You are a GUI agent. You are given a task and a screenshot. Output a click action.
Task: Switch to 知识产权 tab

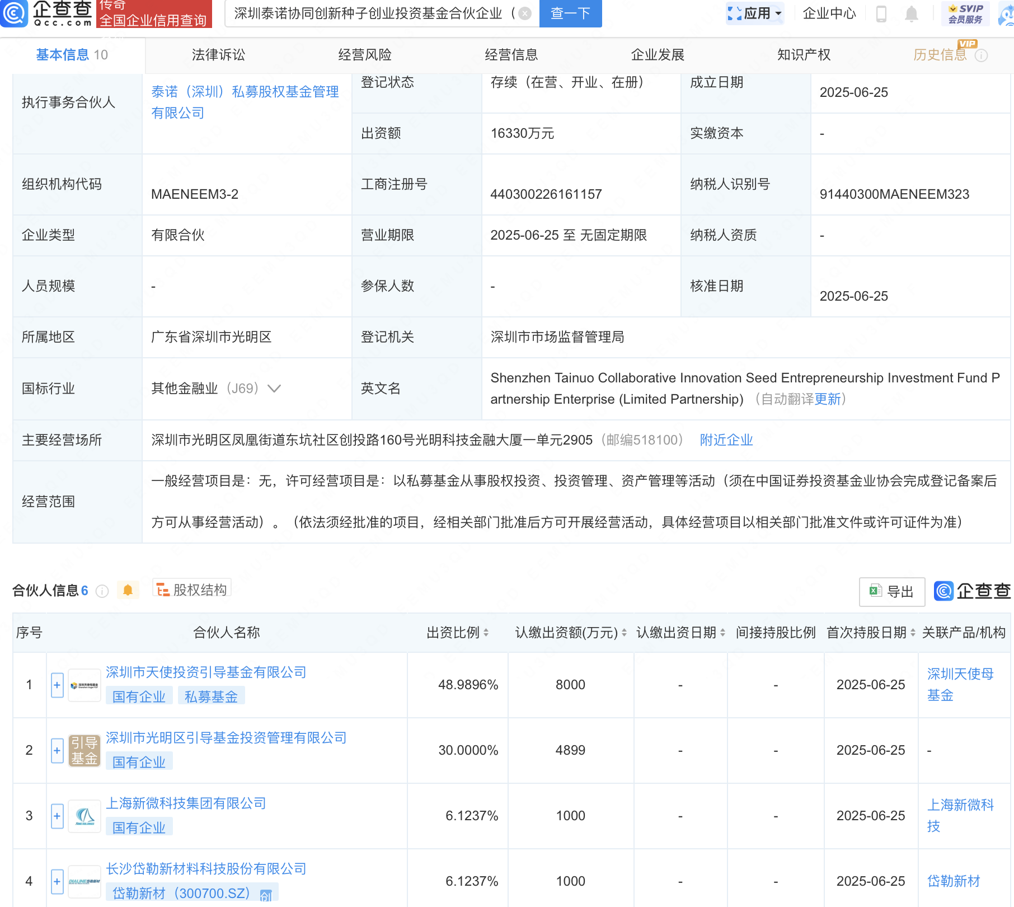[804, 55]
